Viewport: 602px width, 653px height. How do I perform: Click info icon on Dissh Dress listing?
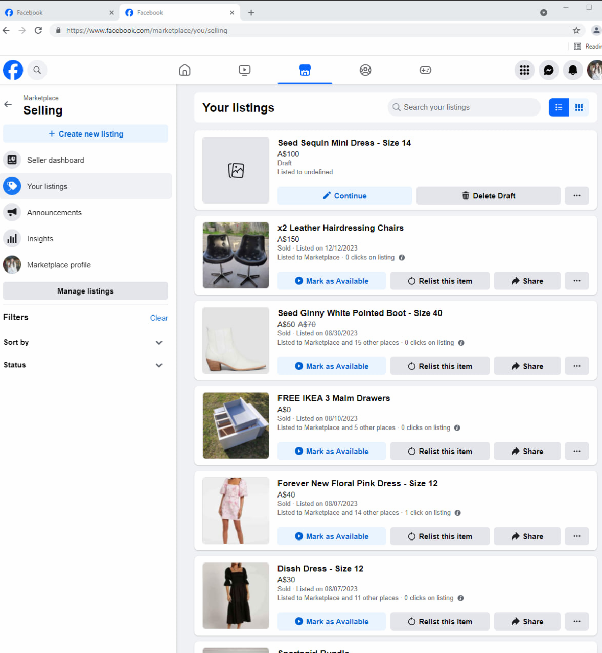tap(460, 598)
